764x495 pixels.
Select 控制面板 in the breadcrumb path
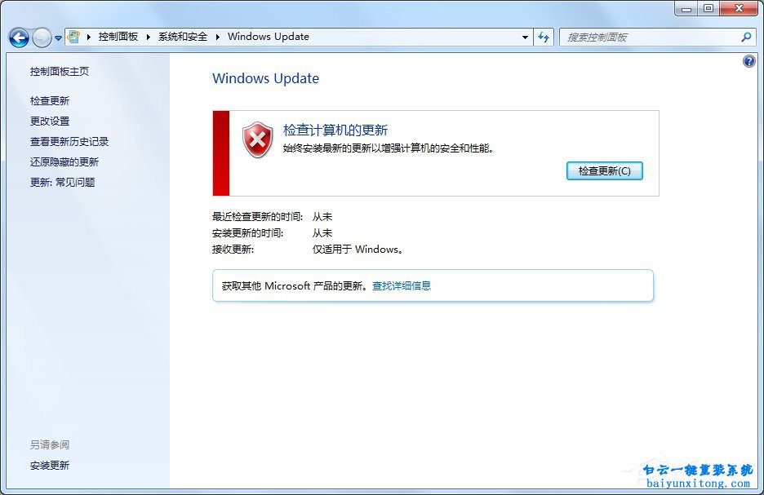point(118,37)
